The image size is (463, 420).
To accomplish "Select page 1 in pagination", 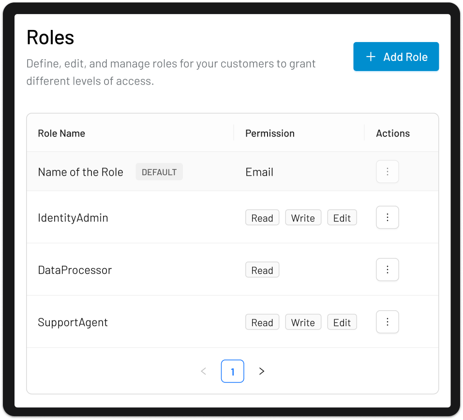I will pyautogui.click(x=232, y=371).
